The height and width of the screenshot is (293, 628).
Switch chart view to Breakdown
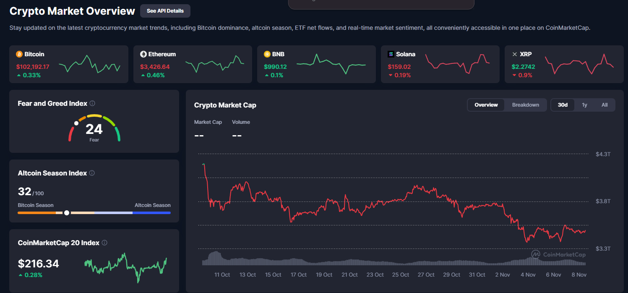(525, 105)
